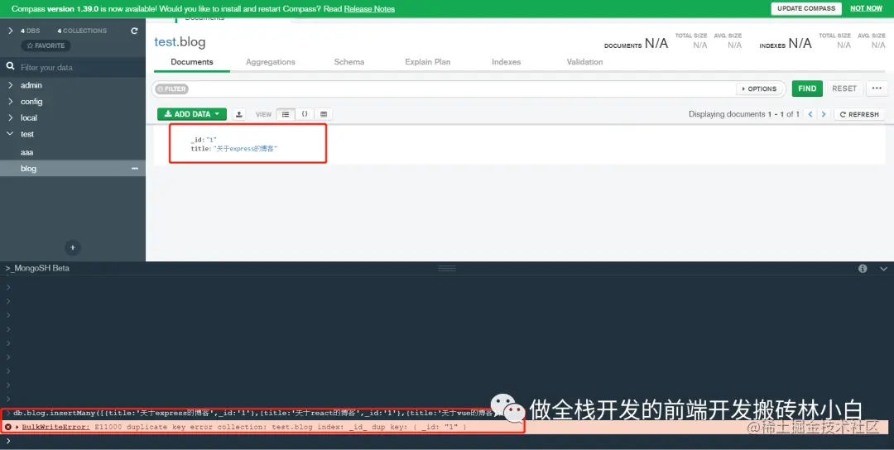Reset the query with RESET
894x450 pixels.
pos(844,89)
